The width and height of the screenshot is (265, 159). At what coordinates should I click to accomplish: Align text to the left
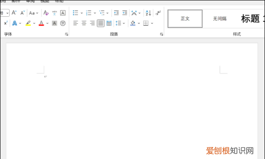[76, 23]
